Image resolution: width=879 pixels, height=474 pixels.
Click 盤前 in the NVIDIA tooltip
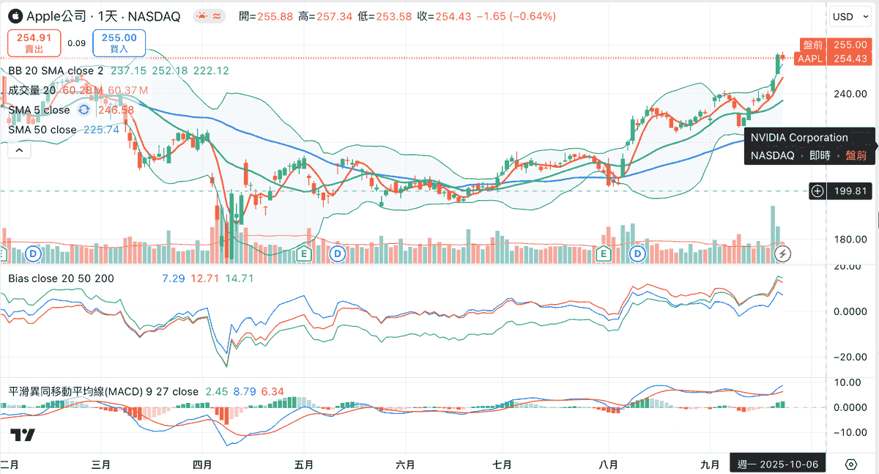pyautogui.click(x=856, y=155)
